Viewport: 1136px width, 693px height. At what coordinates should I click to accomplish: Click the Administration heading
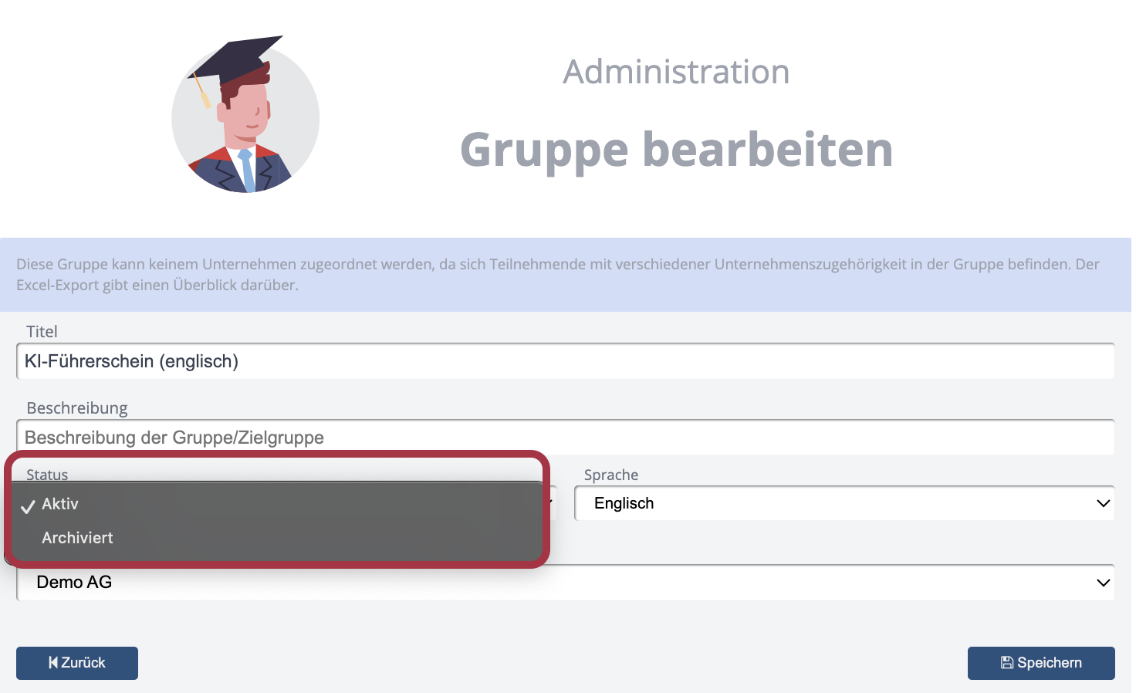pyautogui.click(x=676, y=73)
